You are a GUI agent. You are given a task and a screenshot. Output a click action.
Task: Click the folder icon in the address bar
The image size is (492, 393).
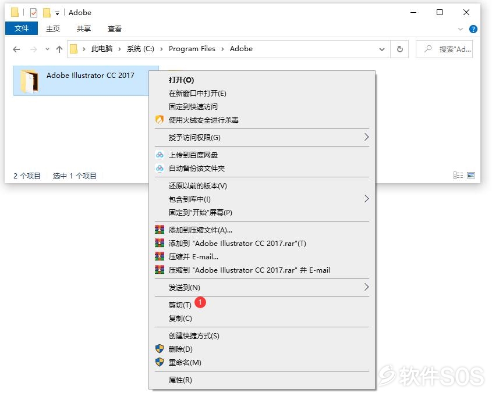73,49
